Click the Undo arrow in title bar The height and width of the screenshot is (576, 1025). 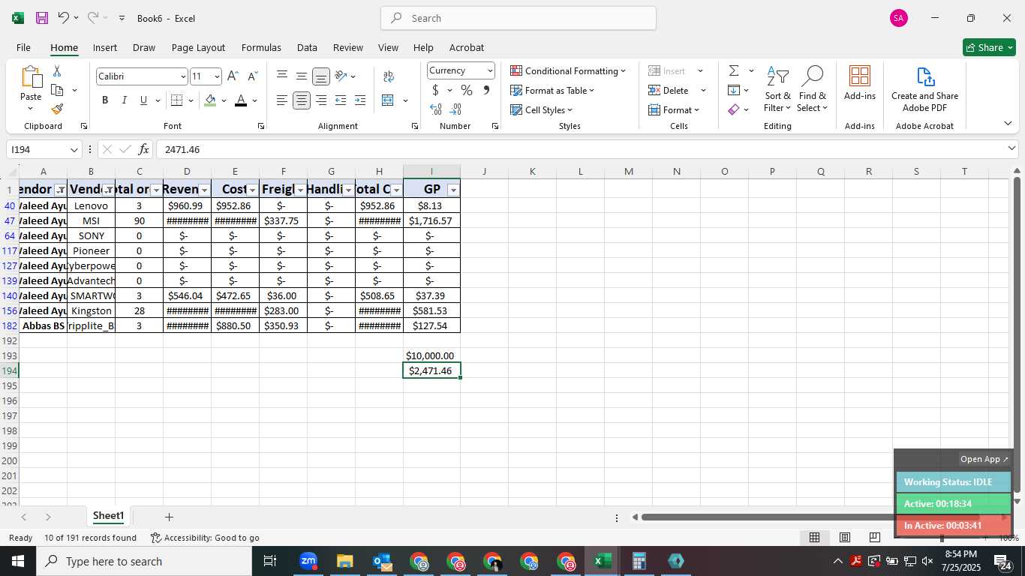point(64,17)
